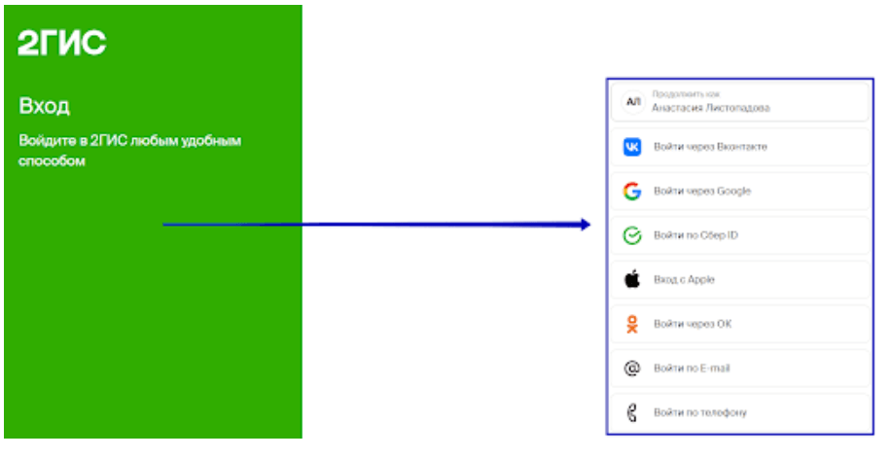
Task: Click the @ email icon
Action: click(632, 369)
